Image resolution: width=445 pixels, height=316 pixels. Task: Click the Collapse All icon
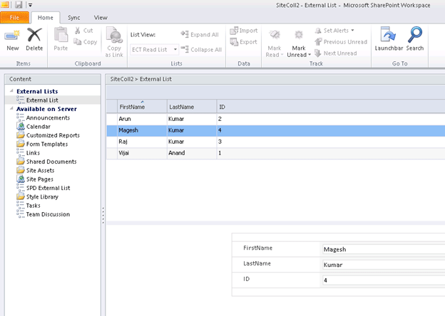(x=185, y=49)
